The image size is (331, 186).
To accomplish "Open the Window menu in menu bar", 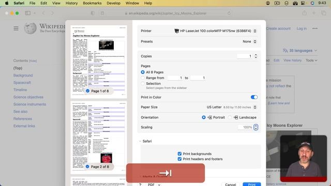I will [132, 3].
